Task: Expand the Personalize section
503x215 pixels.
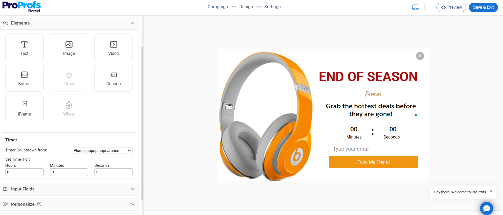Action: pyautogui.click(x=69, y=204)
